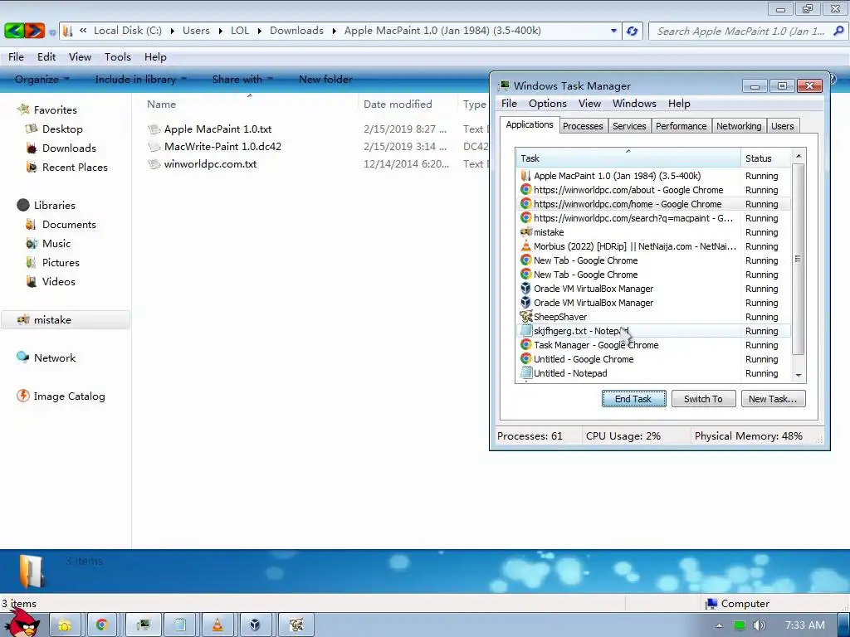Select winworldpc.com/about Chrome task

(x=653, y=190)
